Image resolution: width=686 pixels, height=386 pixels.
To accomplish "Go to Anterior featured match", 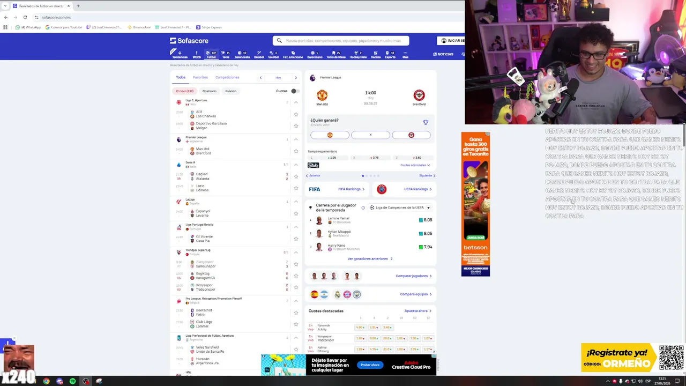I will click(x=313, y=176).
